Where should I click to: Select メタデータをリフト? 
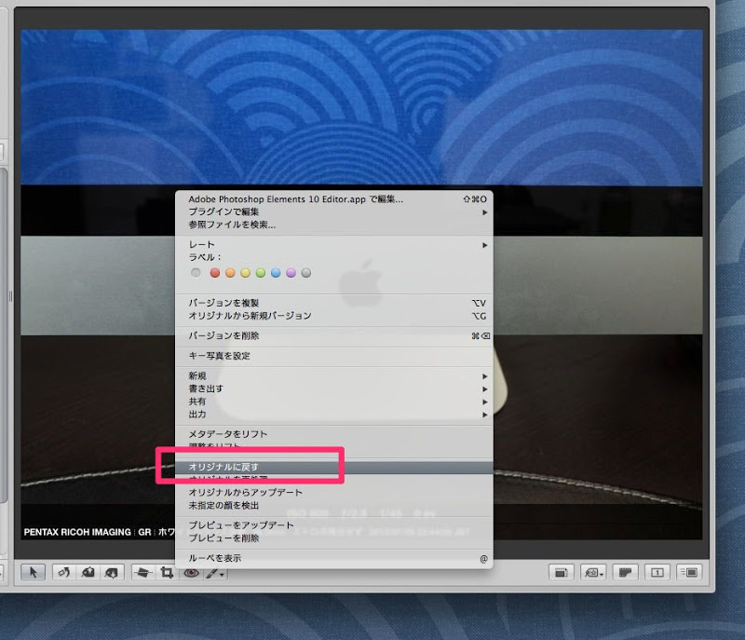[334, 434]
